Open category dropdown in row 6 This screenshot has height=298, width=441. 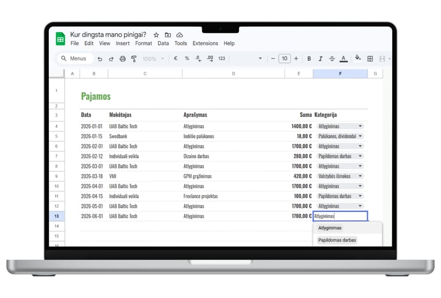(x=360, y=146)
